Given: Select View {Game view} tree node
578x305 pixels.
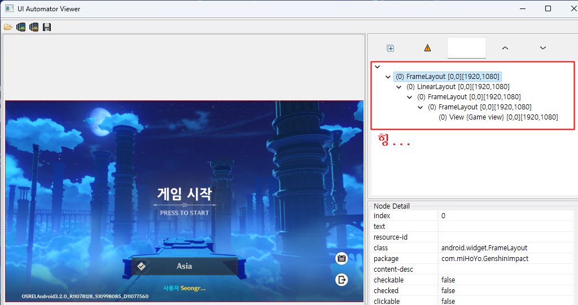Looking at the screenshot, I should (498, 117).
